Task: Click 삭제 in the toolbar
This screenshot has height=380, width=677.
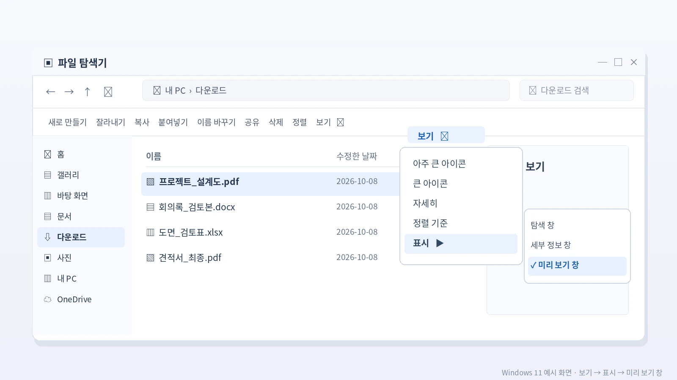Action: pos(276,122)
